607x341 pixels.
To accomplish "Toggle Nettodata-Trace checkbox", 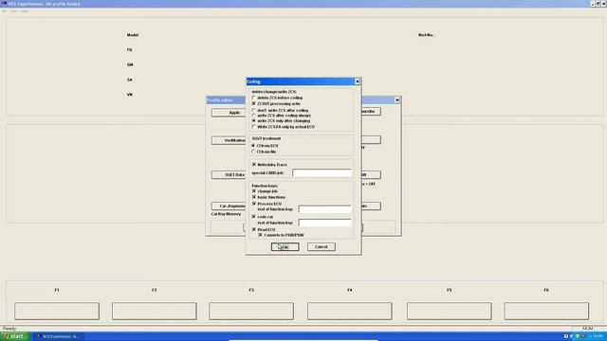I will (254, 165).
